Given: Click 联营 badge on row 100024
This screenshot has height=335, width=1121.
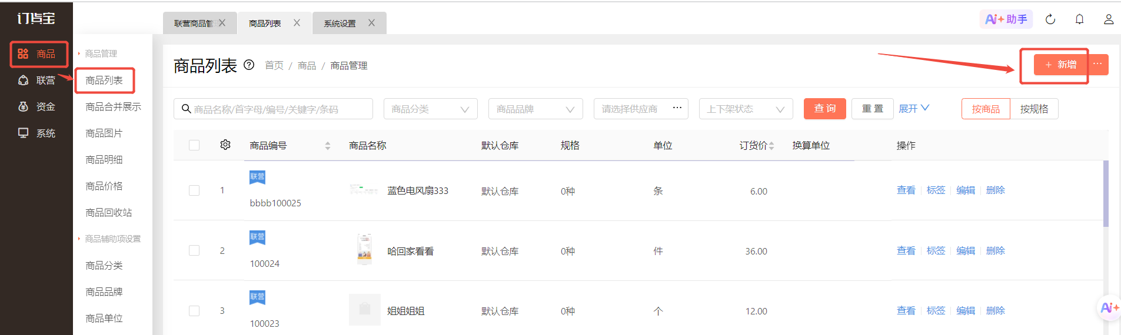Looking at the screenshot, I should point(257,237).
